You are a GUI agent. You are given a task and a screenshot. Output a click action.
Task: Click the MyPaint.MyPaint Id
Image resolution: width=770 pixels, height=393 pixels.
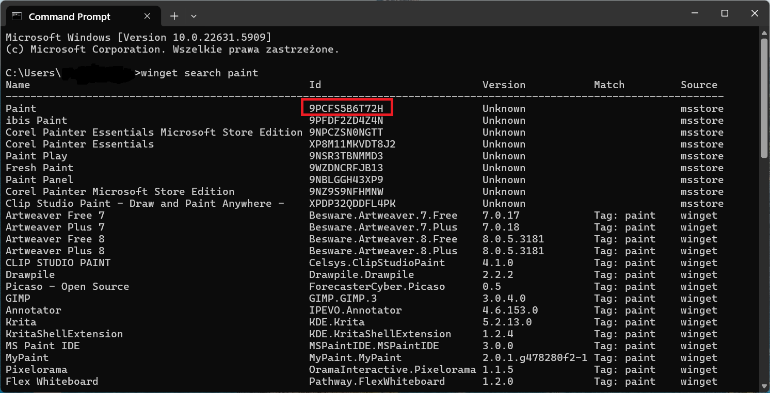(356, 358)
